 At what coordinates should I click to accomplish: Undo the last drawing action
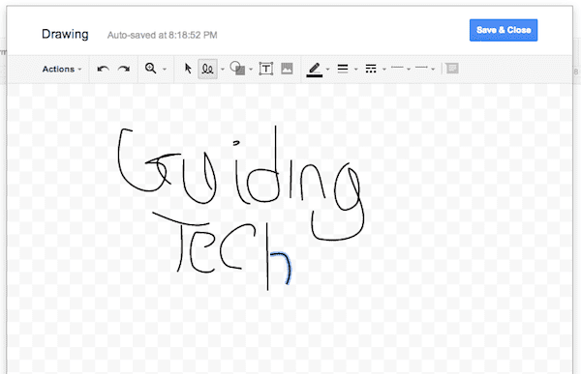pyautogui.click(x=103, y=69)
